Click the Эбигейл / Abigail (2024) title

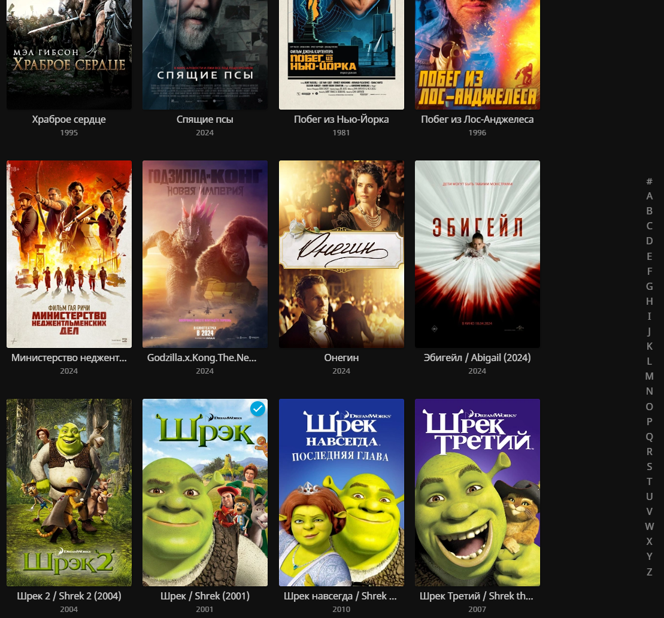tap(477, 358)
